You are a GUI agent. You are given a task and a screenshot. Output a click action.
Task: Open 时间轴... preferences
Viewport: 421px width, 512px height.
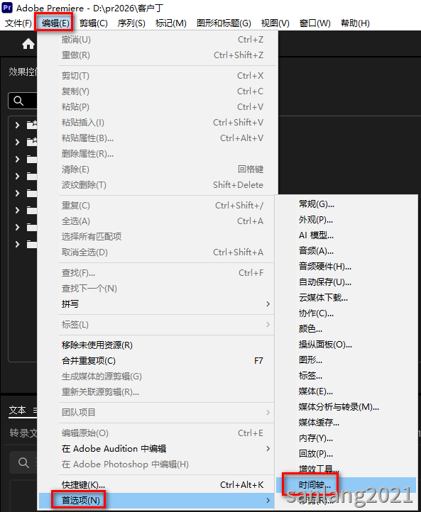[346, 485]
